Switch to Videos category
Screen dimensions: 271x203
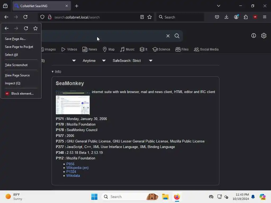[69, 49]
